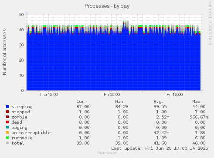Click the 'Thu 12:00' x-axis label
The image size is (214, 158).
click(x=49, y=95)
